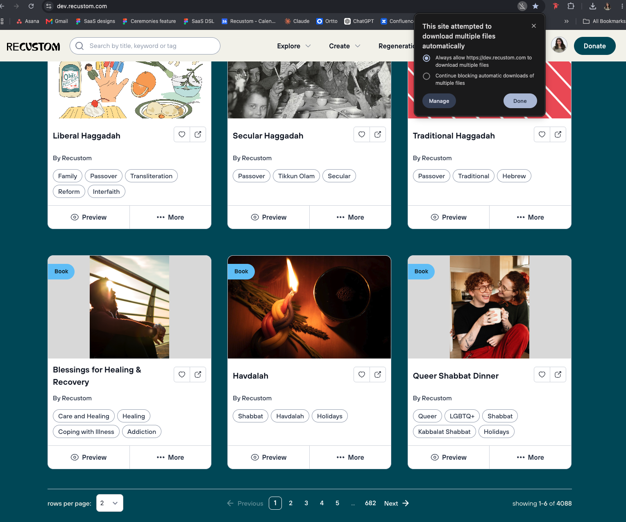Image resolution: width=626 pixels, height=522 pixels.
Task: Select Always allow multiple downloads radio option
Action: click(426, 58)
